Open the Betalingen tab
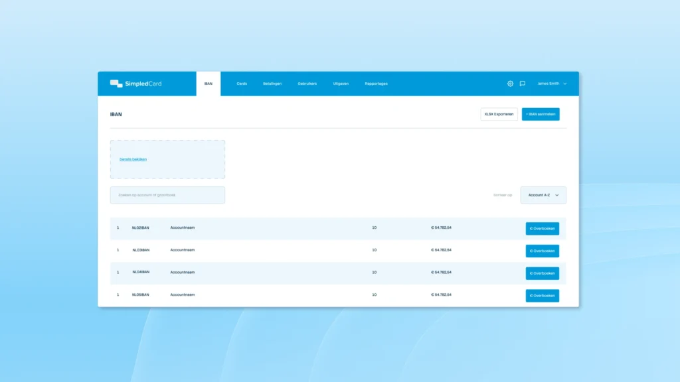The height and width of the screenshot is (382, 680). tap(272, 84)
